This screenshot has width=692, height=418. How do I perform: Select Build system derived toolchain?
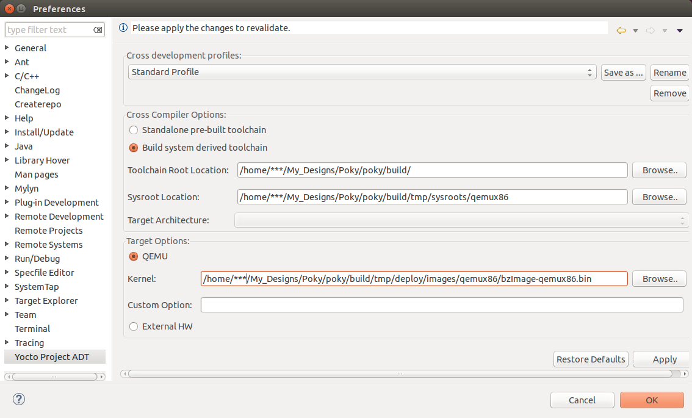click(133, 147)
